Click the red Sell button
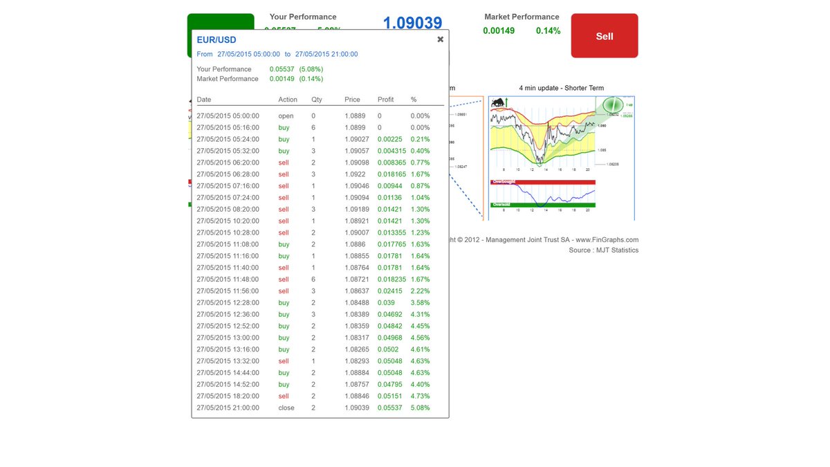The height and width of the screenshot is (467, 830). (605, 36)
